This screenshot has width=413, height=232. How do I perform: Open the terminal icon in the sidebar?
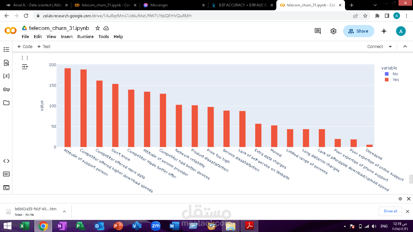pyautogui.click(x=6, y=188)
